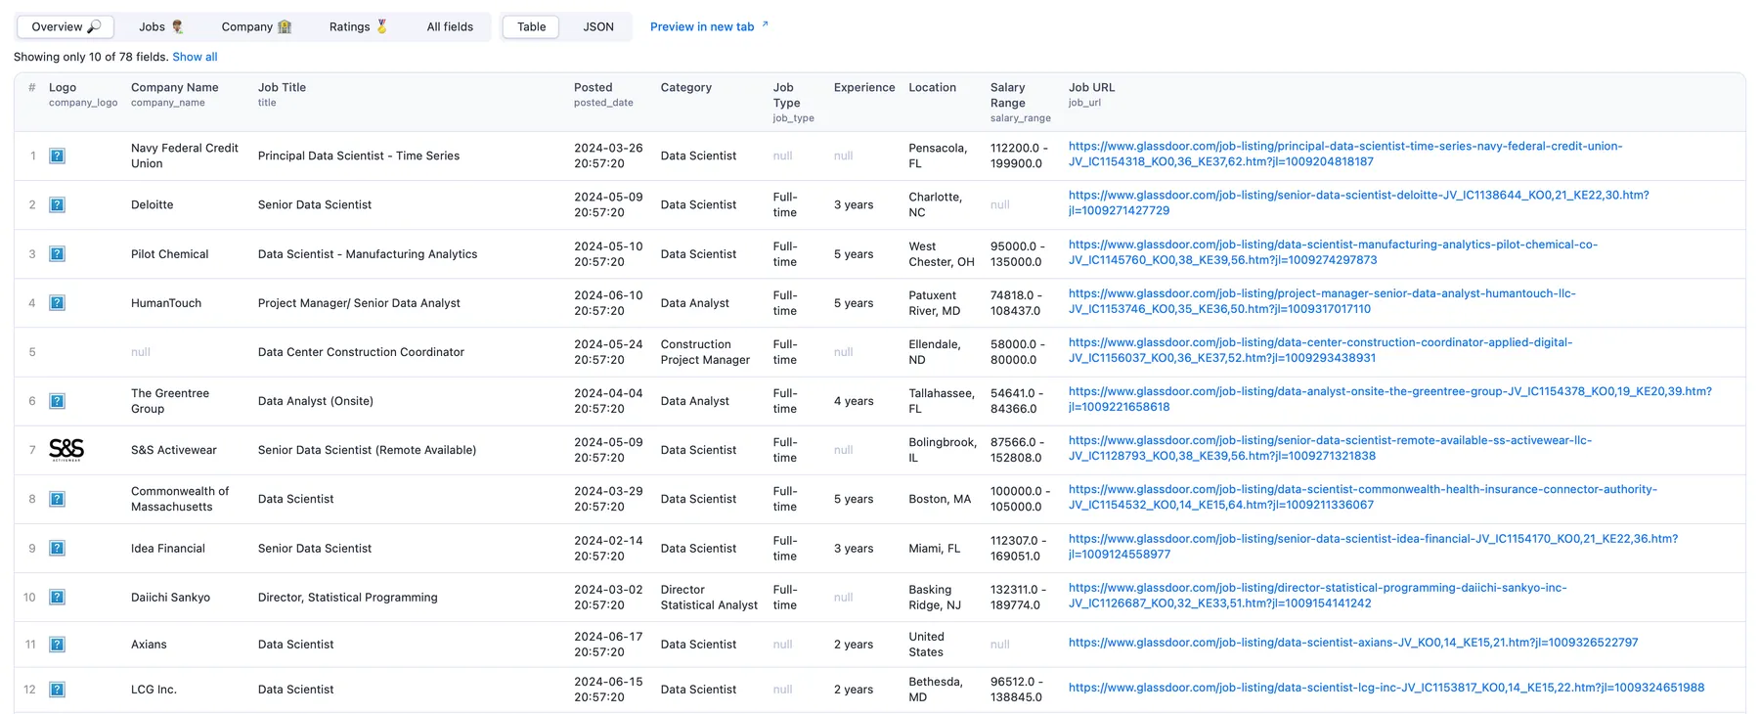Select the 'Construction Project Manager' category cell

click(705, 352)
